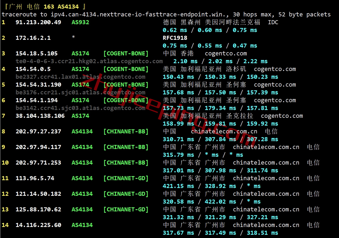
Task: Select hop 7 IP 38.104.138.106
Action: tap(40, 116)
